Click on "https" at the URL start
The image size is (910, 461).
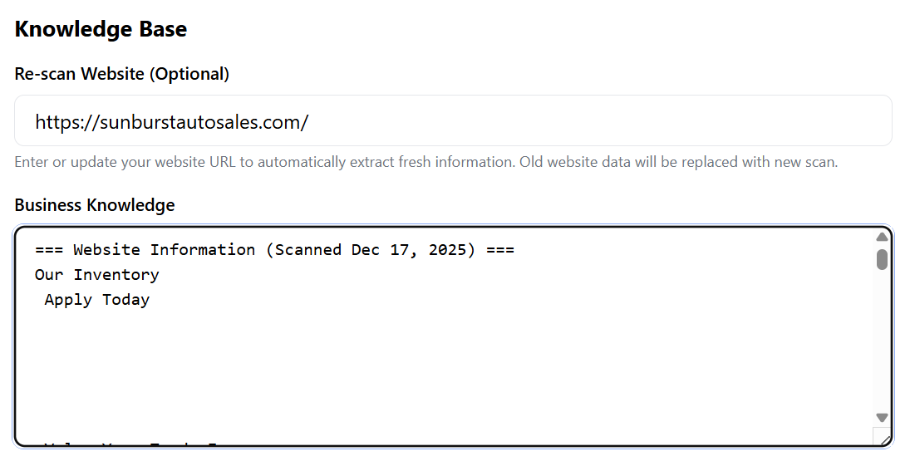[57, 122]
